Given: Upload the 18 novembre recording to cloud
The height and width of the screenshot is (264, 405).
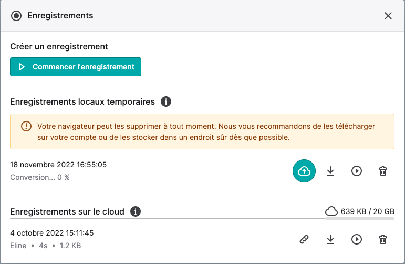Looking at the screenshot, I should pyautogui.click(x=304, y=171).
